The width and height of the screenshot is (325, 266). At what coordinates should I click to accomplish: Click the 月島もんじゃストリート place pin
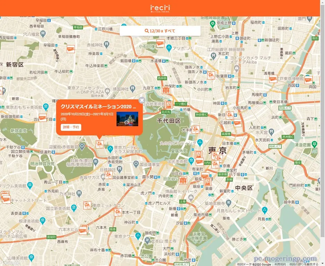[265, 210]
